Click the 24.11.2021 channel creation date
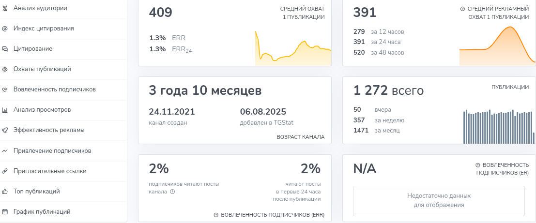 172,112
